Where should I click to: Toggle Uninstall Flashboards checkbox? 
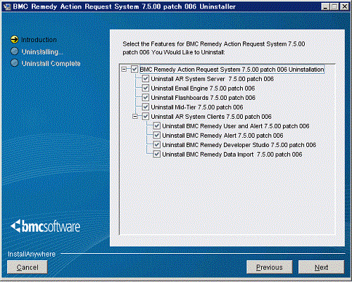[x=146, y=98]
